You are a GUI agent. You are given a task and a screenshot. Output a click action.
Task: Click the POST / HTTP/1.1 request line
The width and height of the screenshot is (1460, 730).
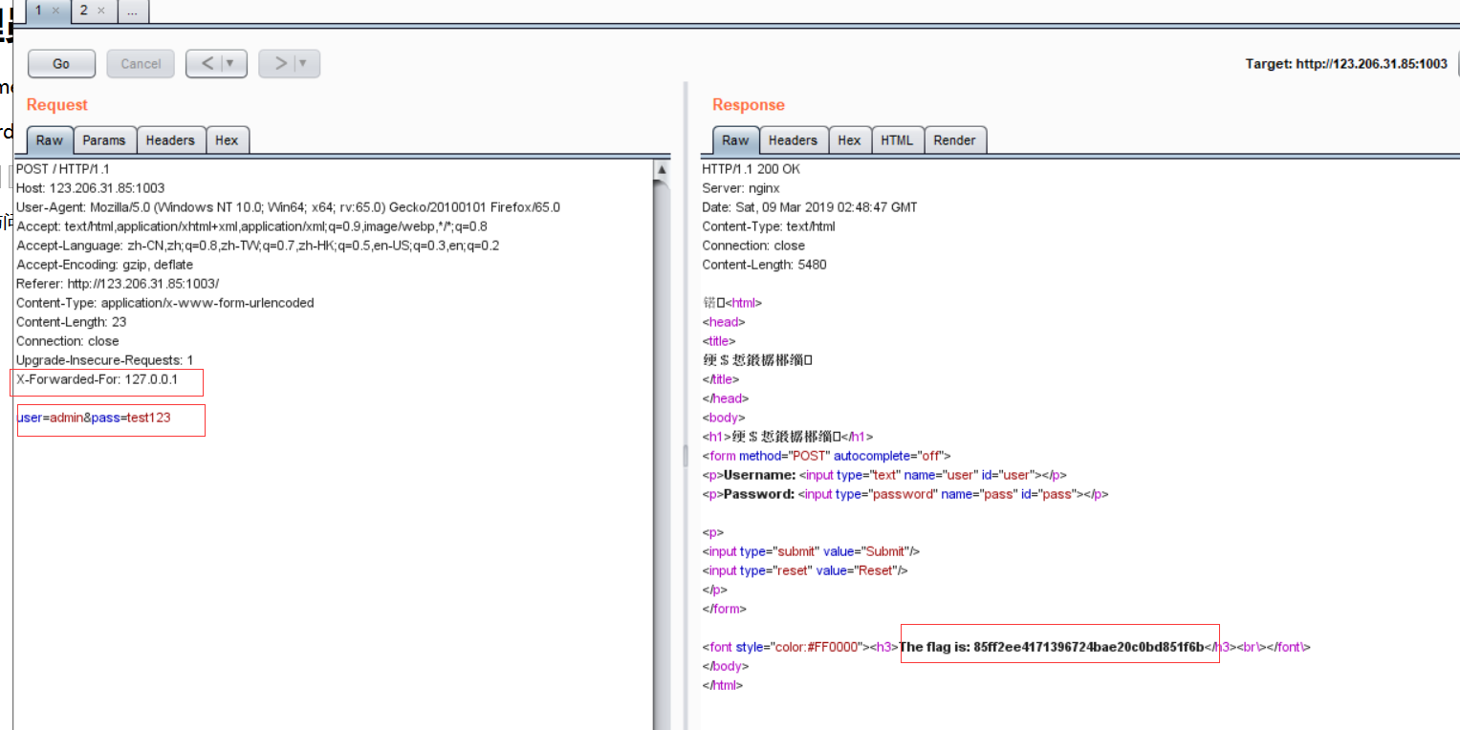point(63,169)
